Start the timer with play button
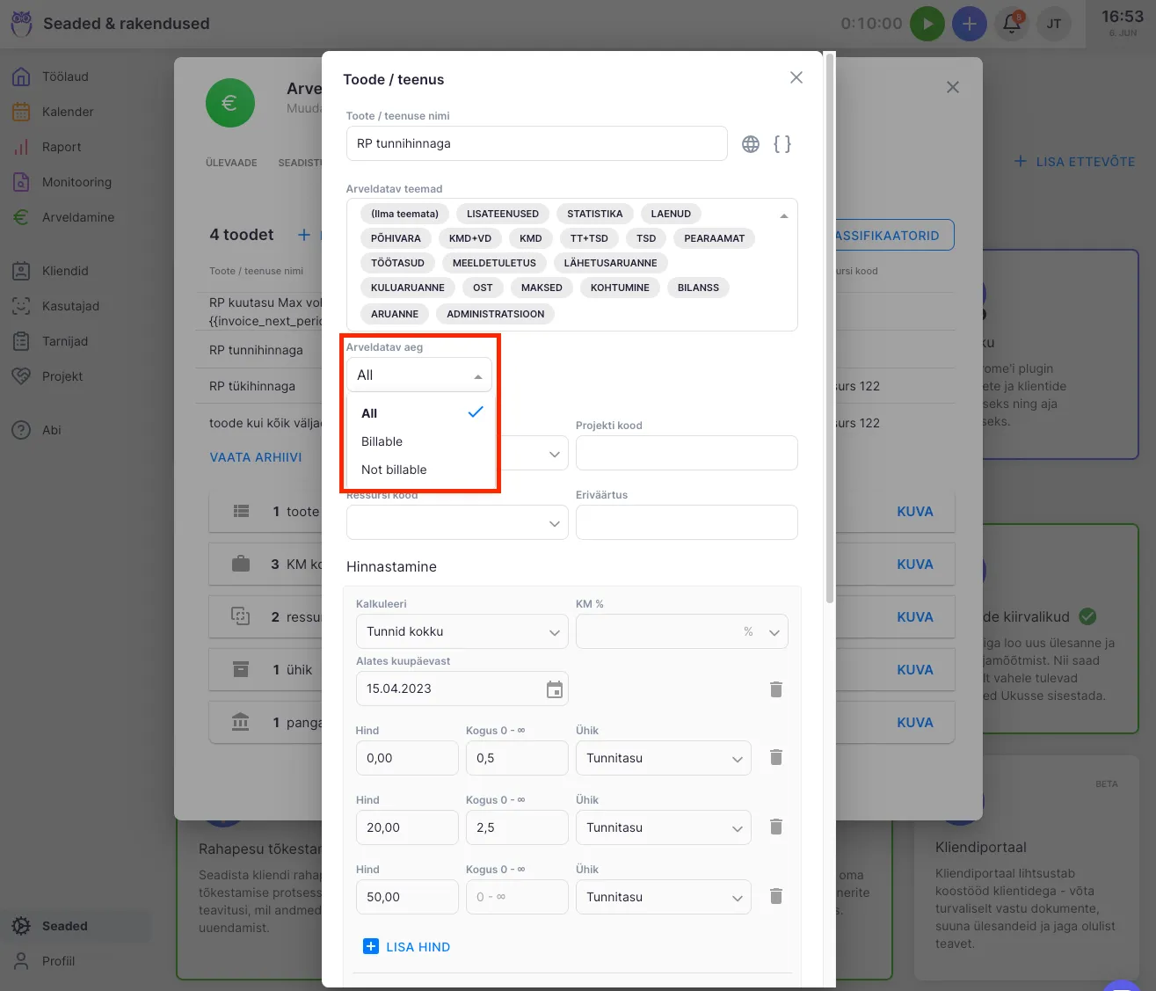 [x=927, y=24]
